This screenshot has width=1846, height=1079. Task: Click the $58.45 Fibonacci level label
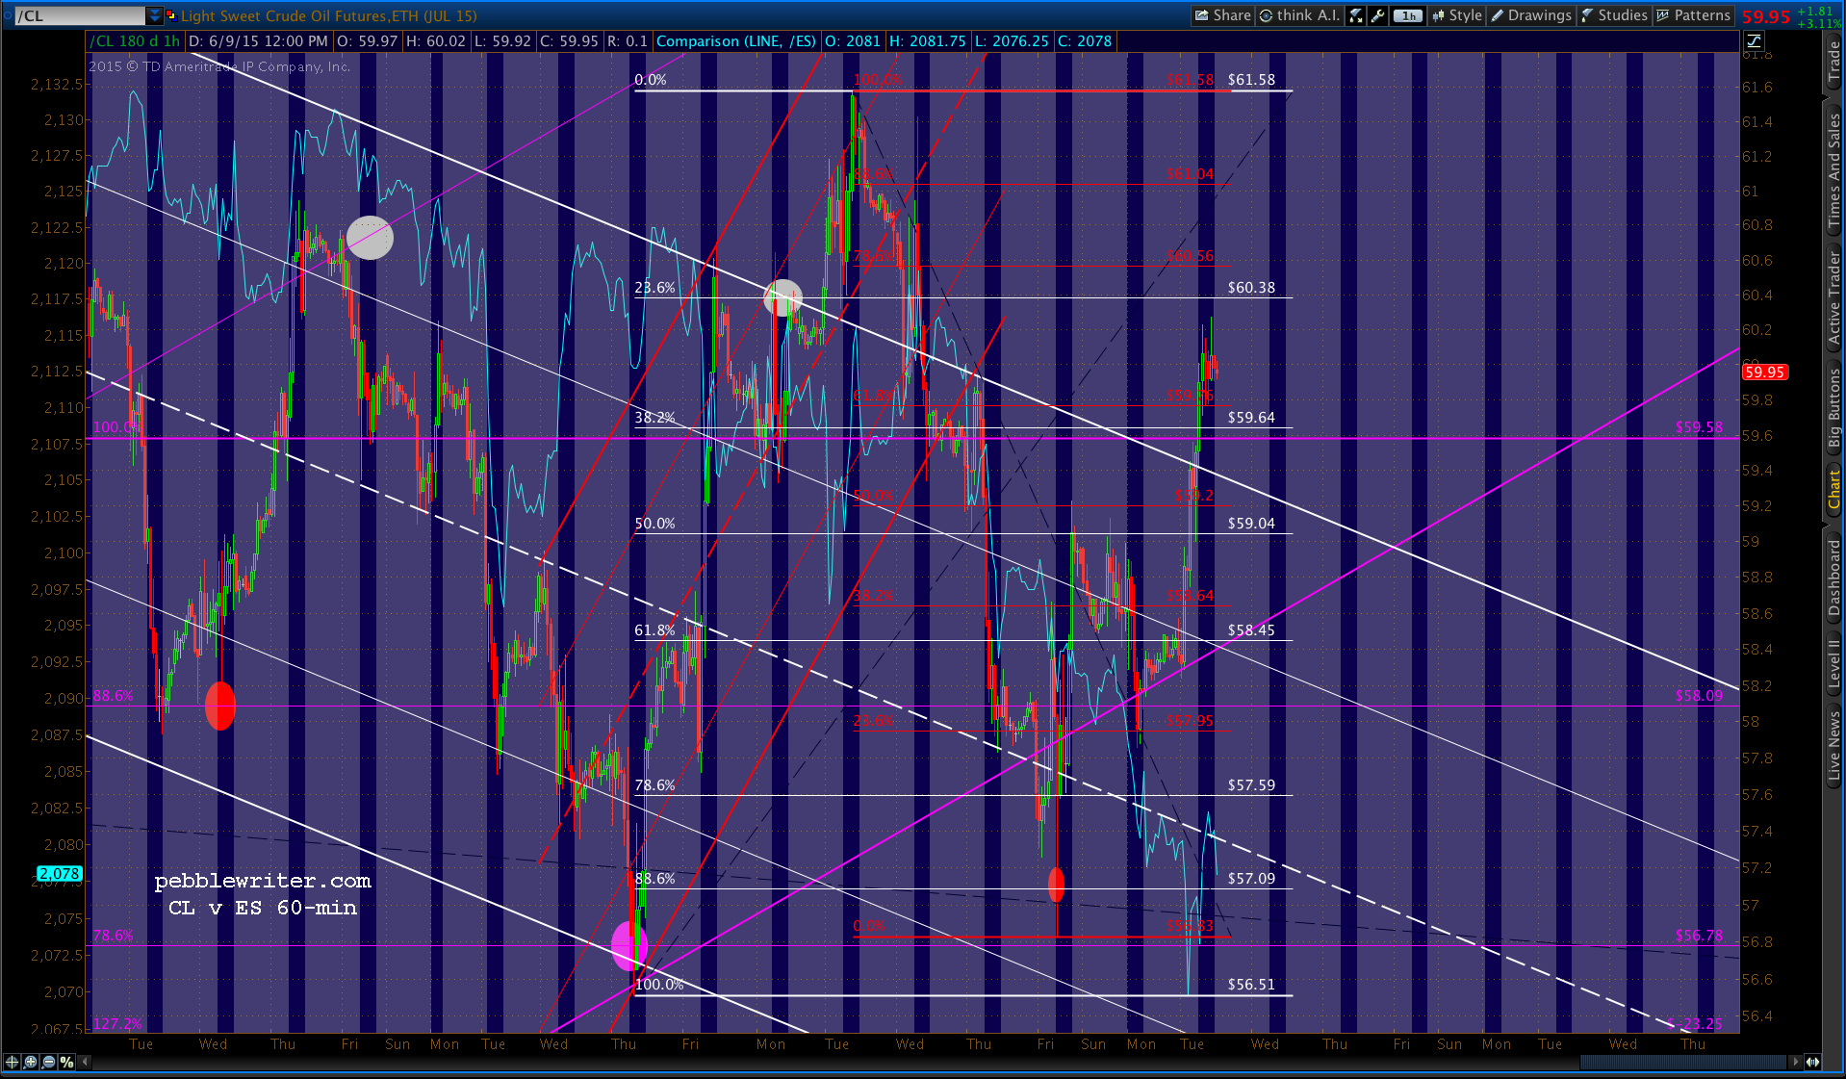click(1251, 630)
